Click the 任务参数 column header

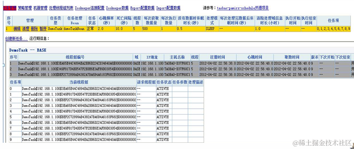coord(180,82)
